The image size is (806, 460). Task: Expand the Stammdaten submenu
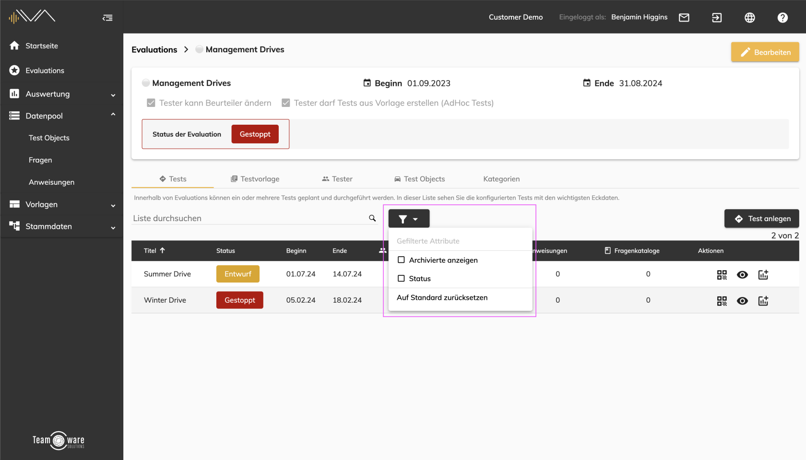click(x=113, y=228)
